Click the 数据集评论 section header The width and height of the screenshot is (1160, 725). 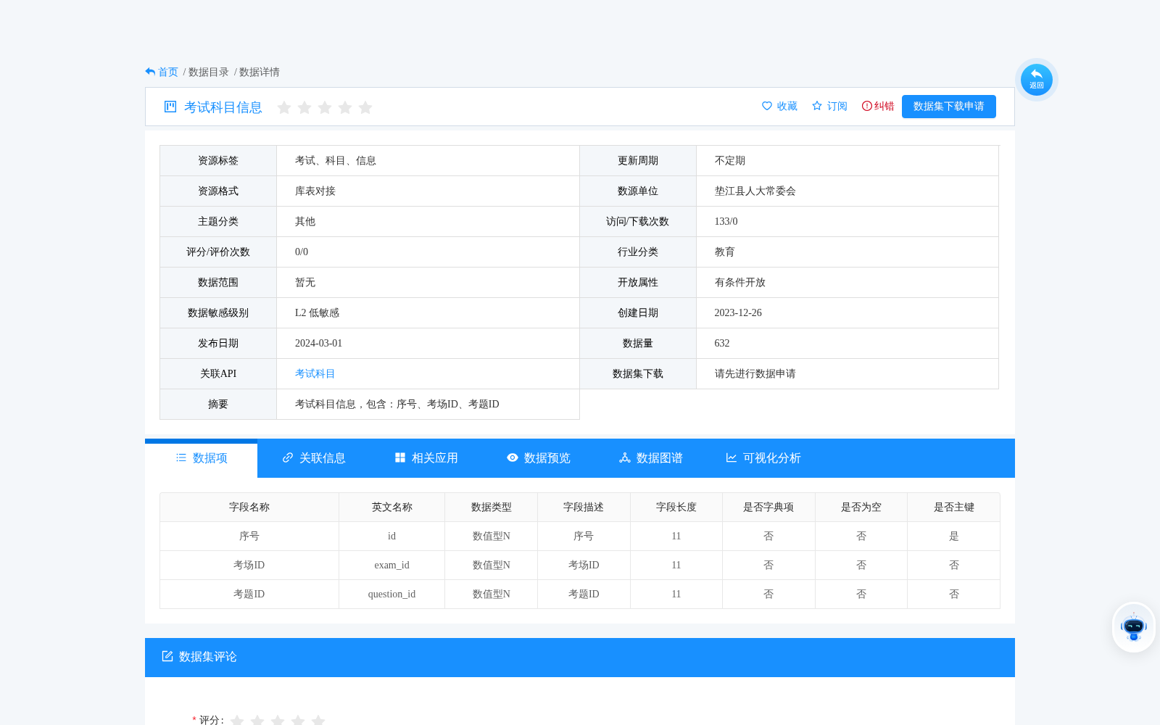(x=580, y=657)
